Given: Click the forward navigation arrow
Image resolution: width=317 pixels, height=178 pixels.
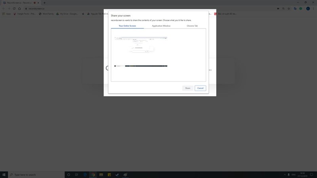Looking at the screenshot, I should click(x=9, y=8).
